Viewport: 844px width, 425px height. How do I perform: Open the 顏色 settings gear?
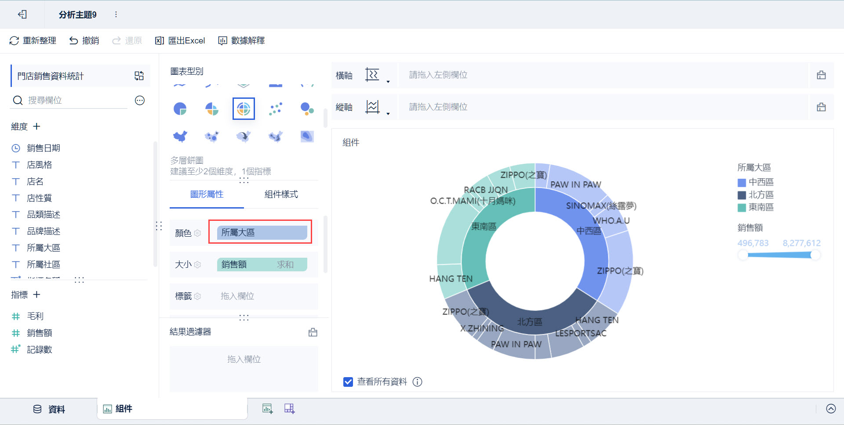197,233
